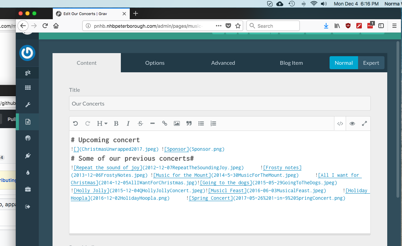Expand editor to fullscreen
The height and width of the screenshot is (246, 402).
[x=364, y=124]
